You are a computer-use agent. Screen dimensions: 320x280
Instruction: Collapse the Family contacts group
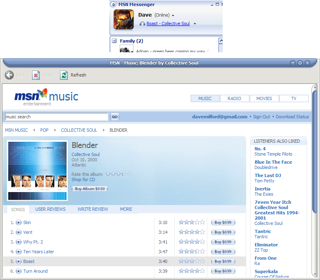[114, 41]
